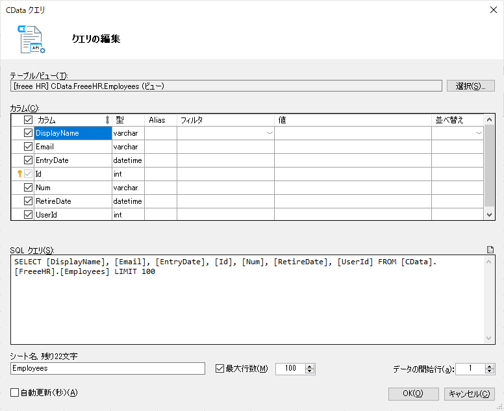Screen dimensions: 504x411
Task: Increase 最大行数 with up arrow
Action: click(x=310, y=366)
